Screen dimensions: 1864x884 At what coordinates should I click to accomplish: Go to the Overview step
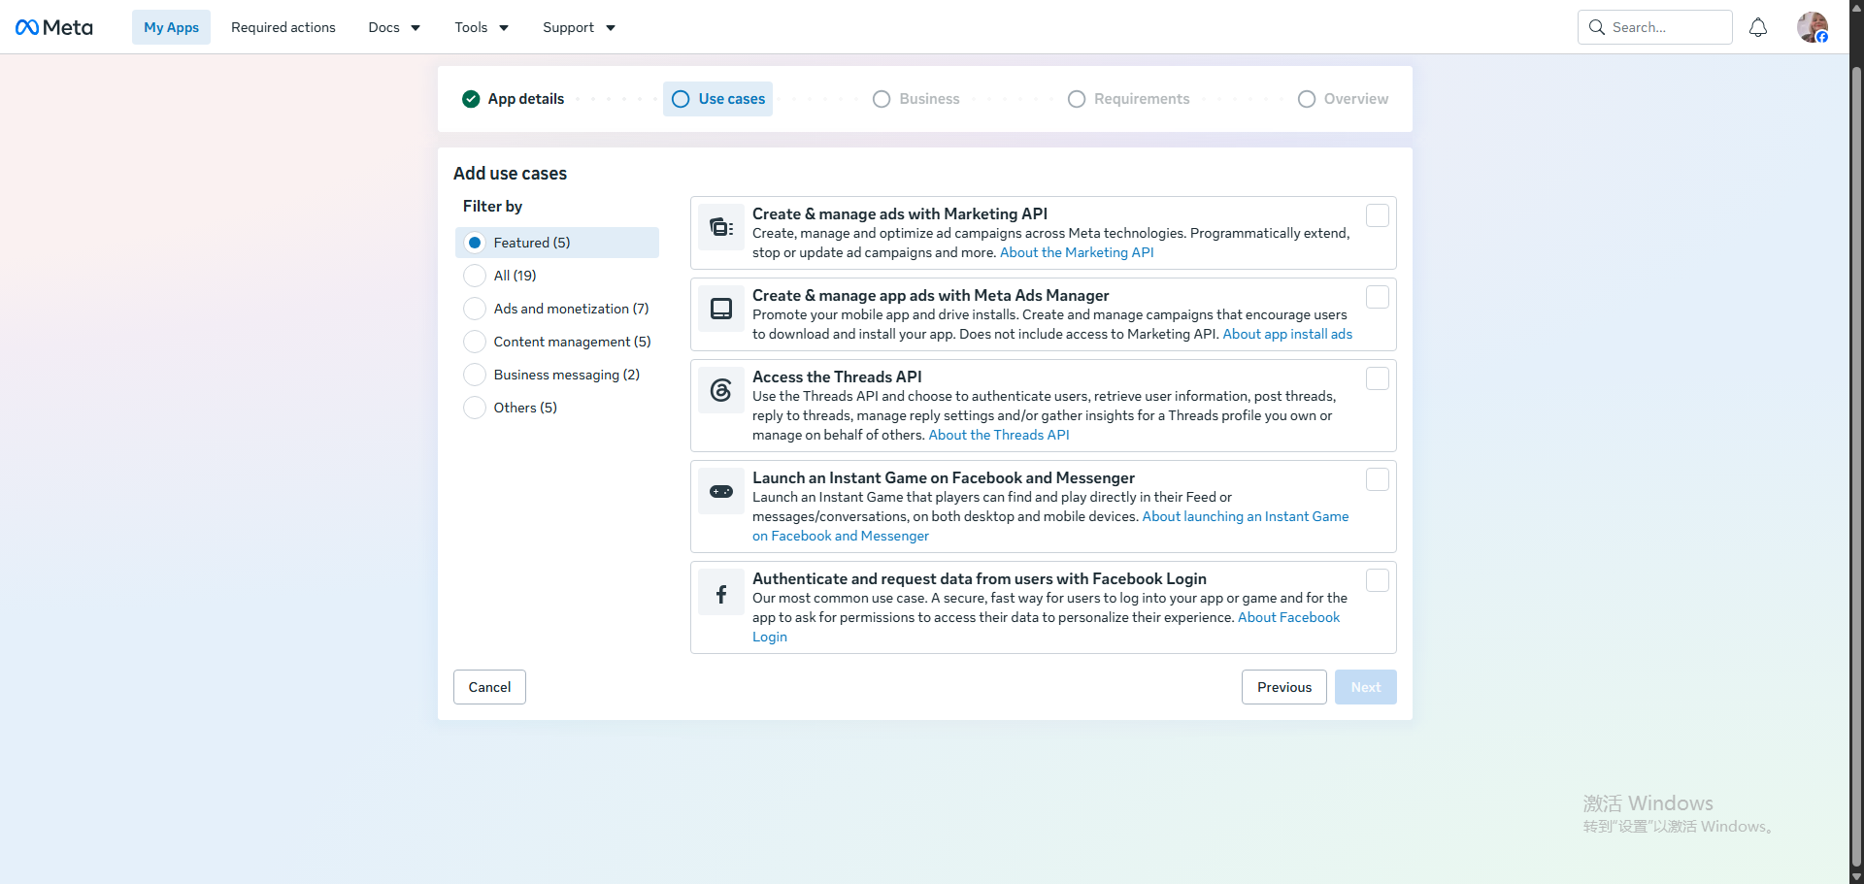pyautogui.click(x=1343, y=99)
